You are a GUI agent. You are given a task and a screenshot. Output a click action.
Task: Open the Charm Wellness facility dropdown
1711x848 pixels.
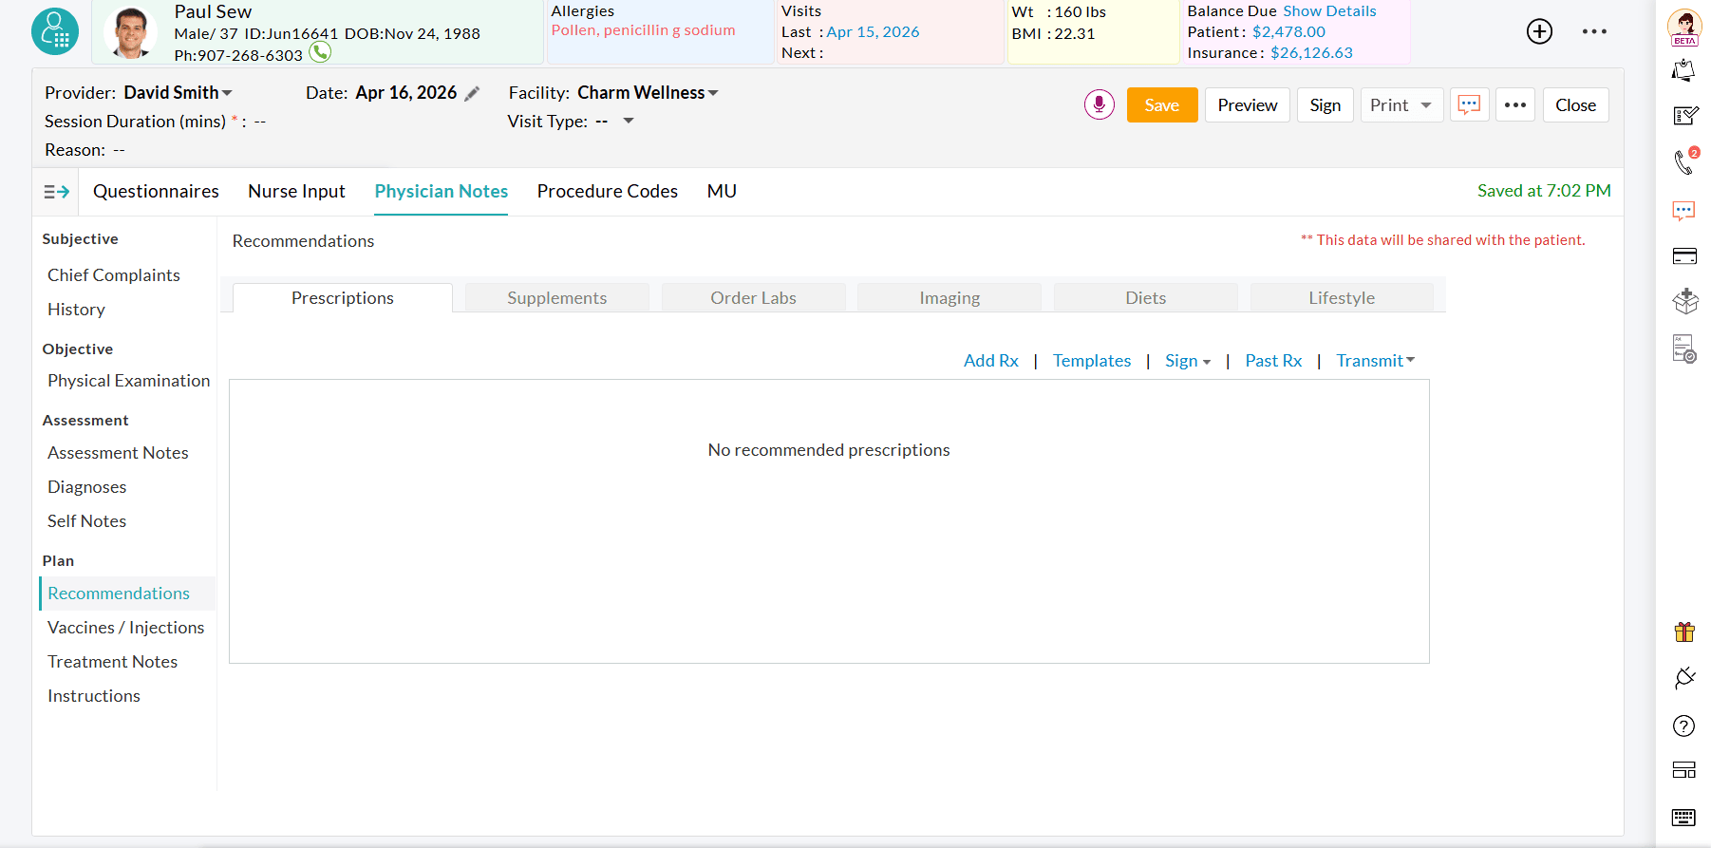click(648, 93)
